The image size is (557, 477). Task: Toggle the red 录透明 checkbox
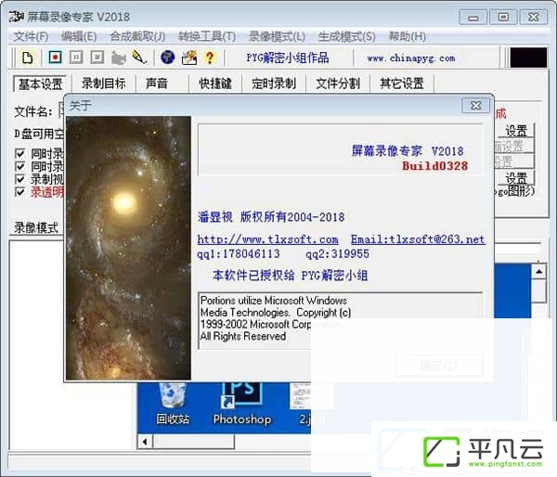coord(19,192)
